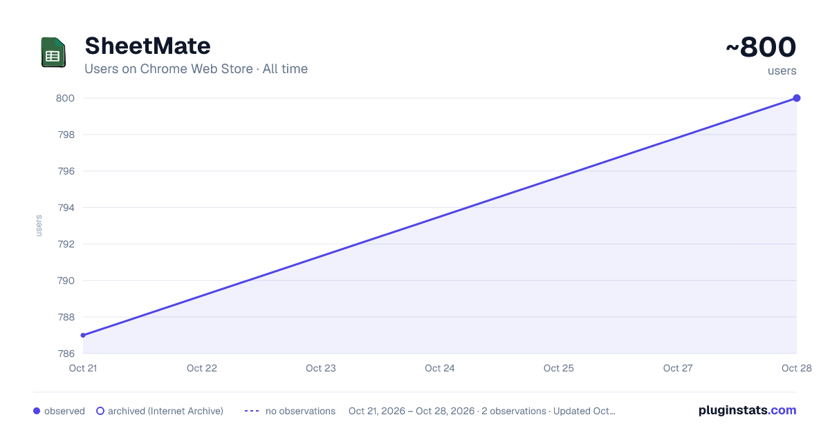
Task: Click the 'Oct 21, 2026 – Oct 28, 2026' date range text
Action: 412,411
